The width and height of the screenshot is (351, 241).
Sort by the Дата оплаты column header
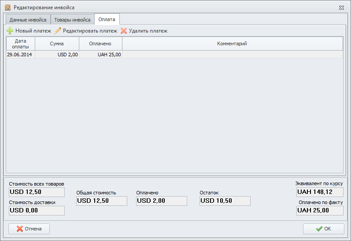tap(20, 44)
